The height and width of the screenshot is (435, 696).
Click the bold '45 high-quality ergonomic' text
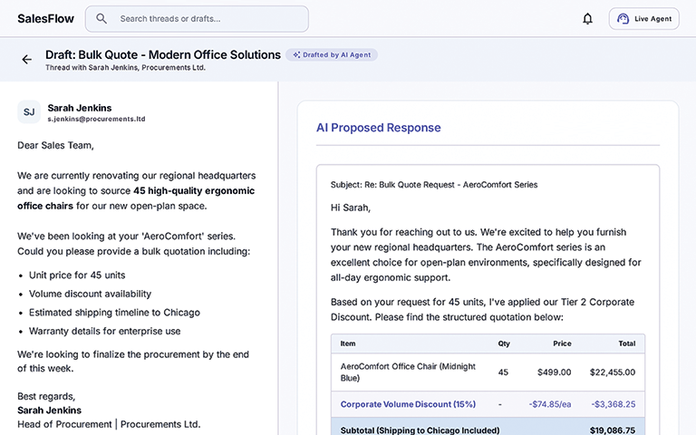(194, 191)
